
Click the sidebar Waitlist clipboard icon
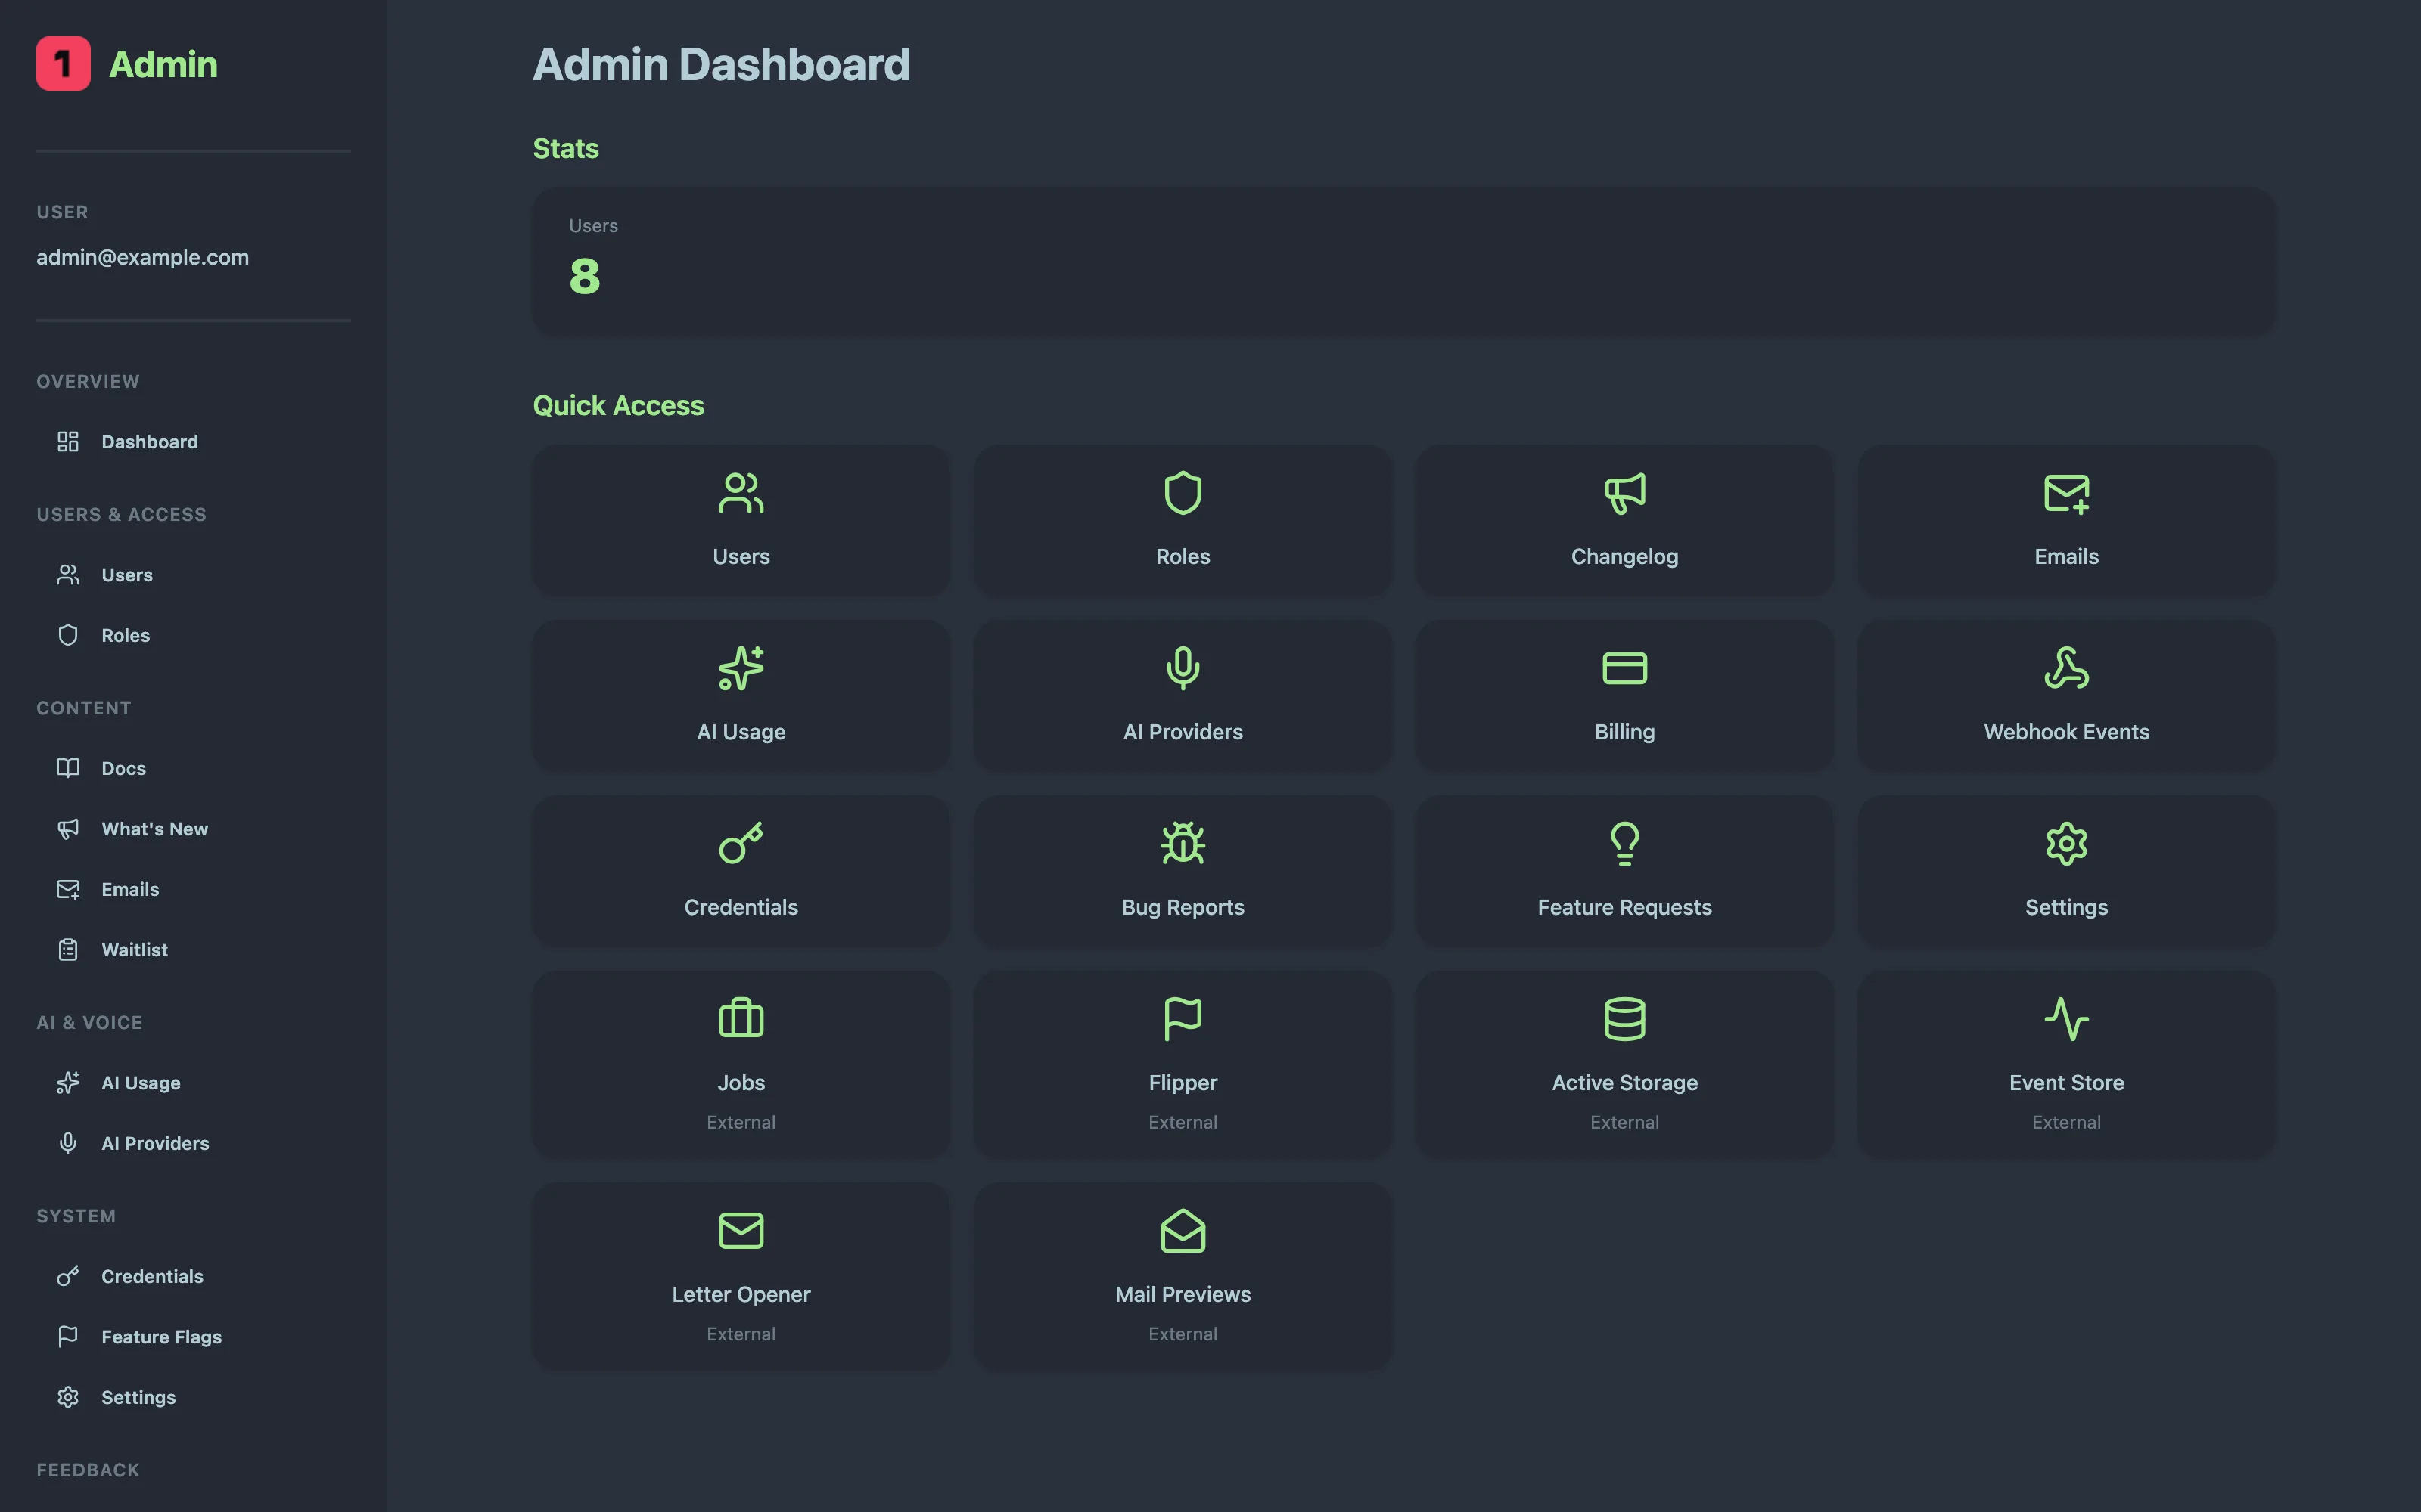click(68, 950)
